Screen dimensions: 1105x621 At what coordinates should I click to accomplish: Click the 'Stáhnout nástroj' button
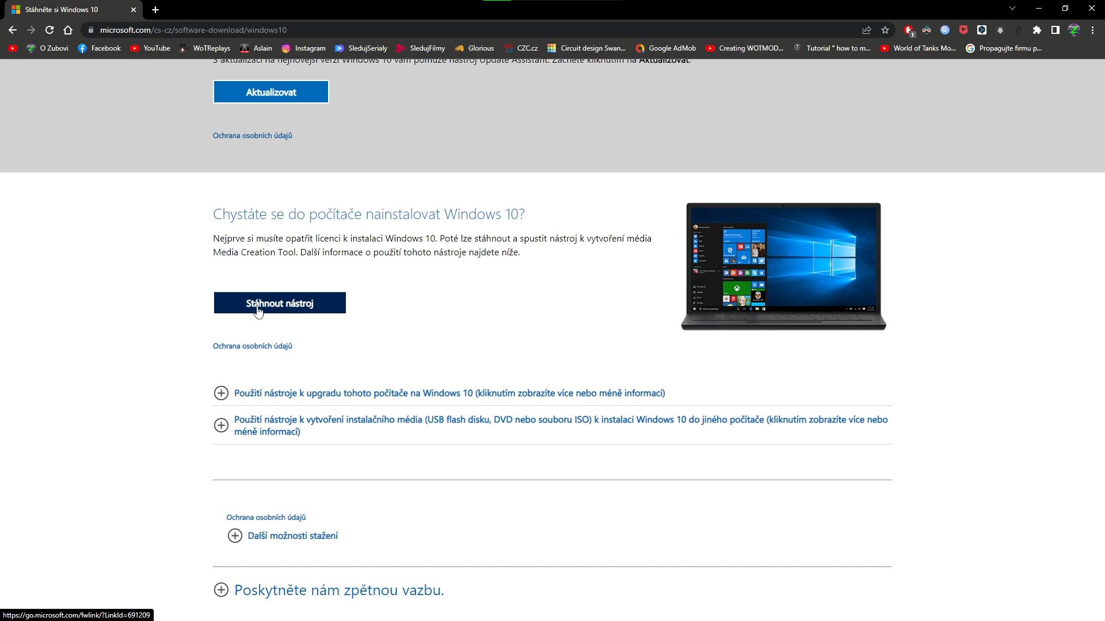click(280, 303)
